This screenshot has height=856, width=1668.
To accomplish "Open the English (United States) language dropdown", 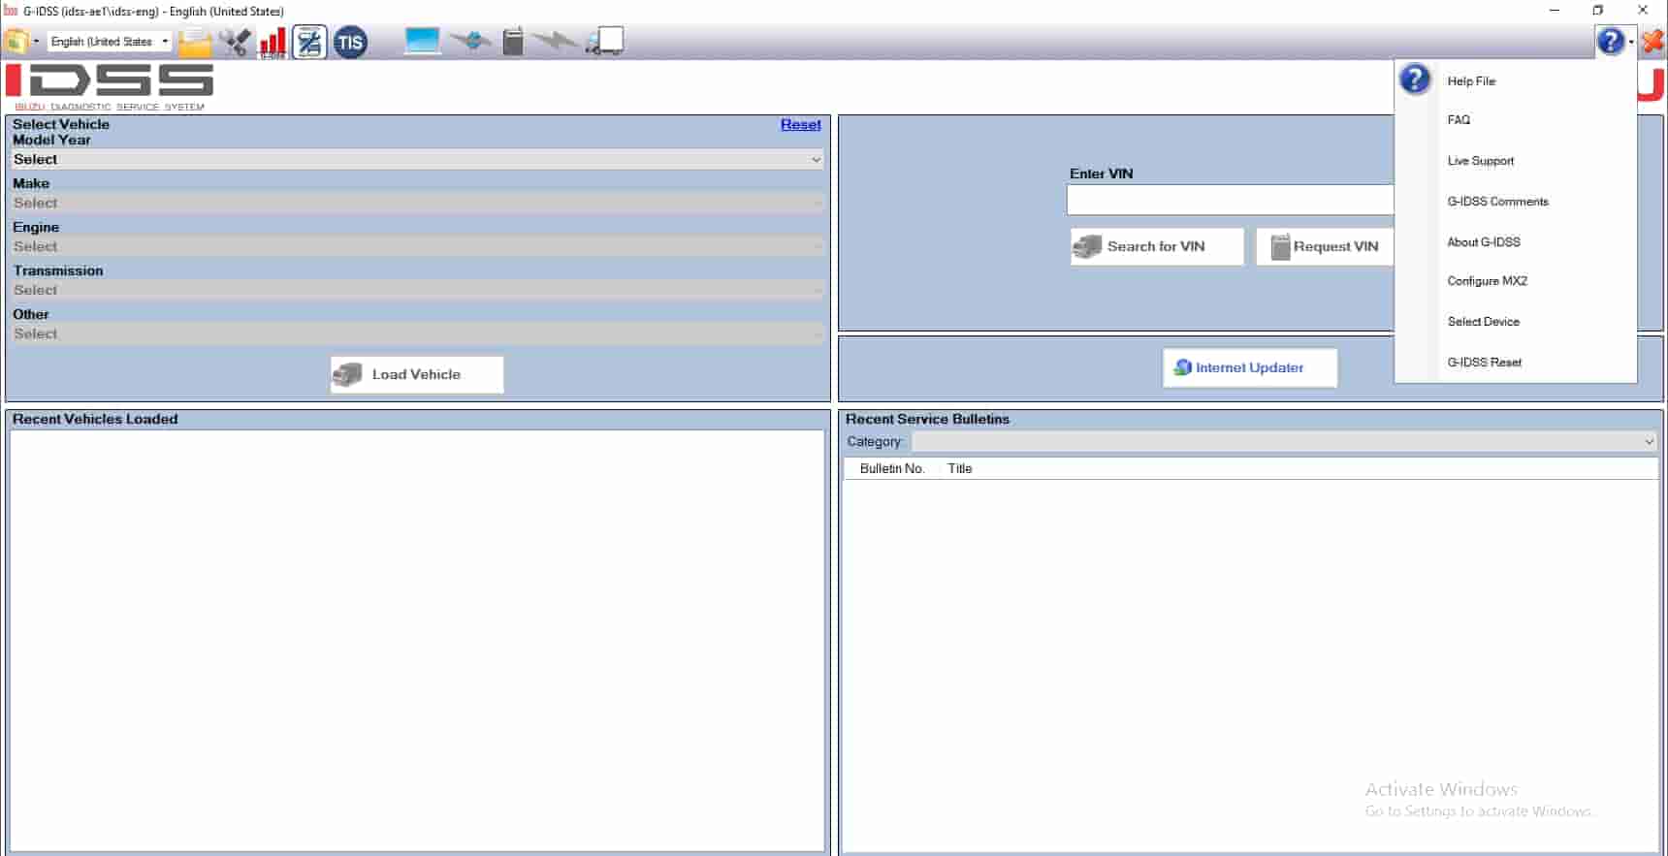I will point(110,42).
